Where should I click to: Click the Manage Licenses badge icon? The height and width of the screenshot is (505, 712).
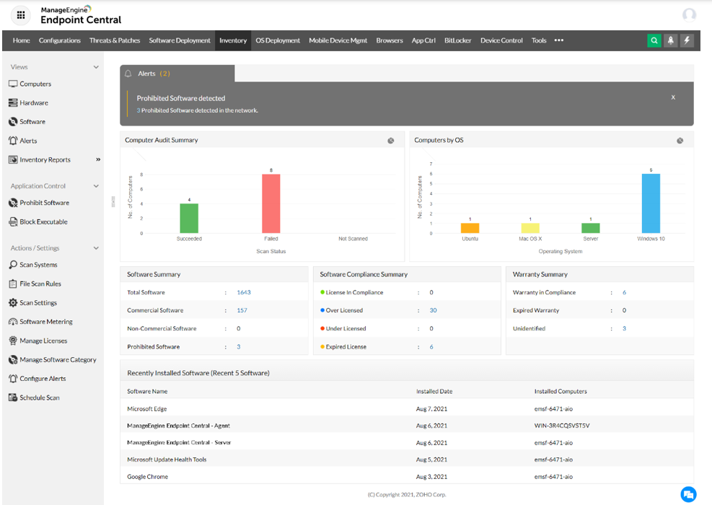(13, 341)
